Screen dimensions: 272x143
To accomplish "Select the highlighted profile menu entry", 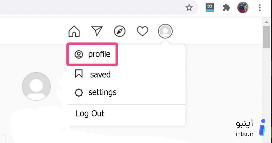I will pyautogui.click(x=92, y=54).
